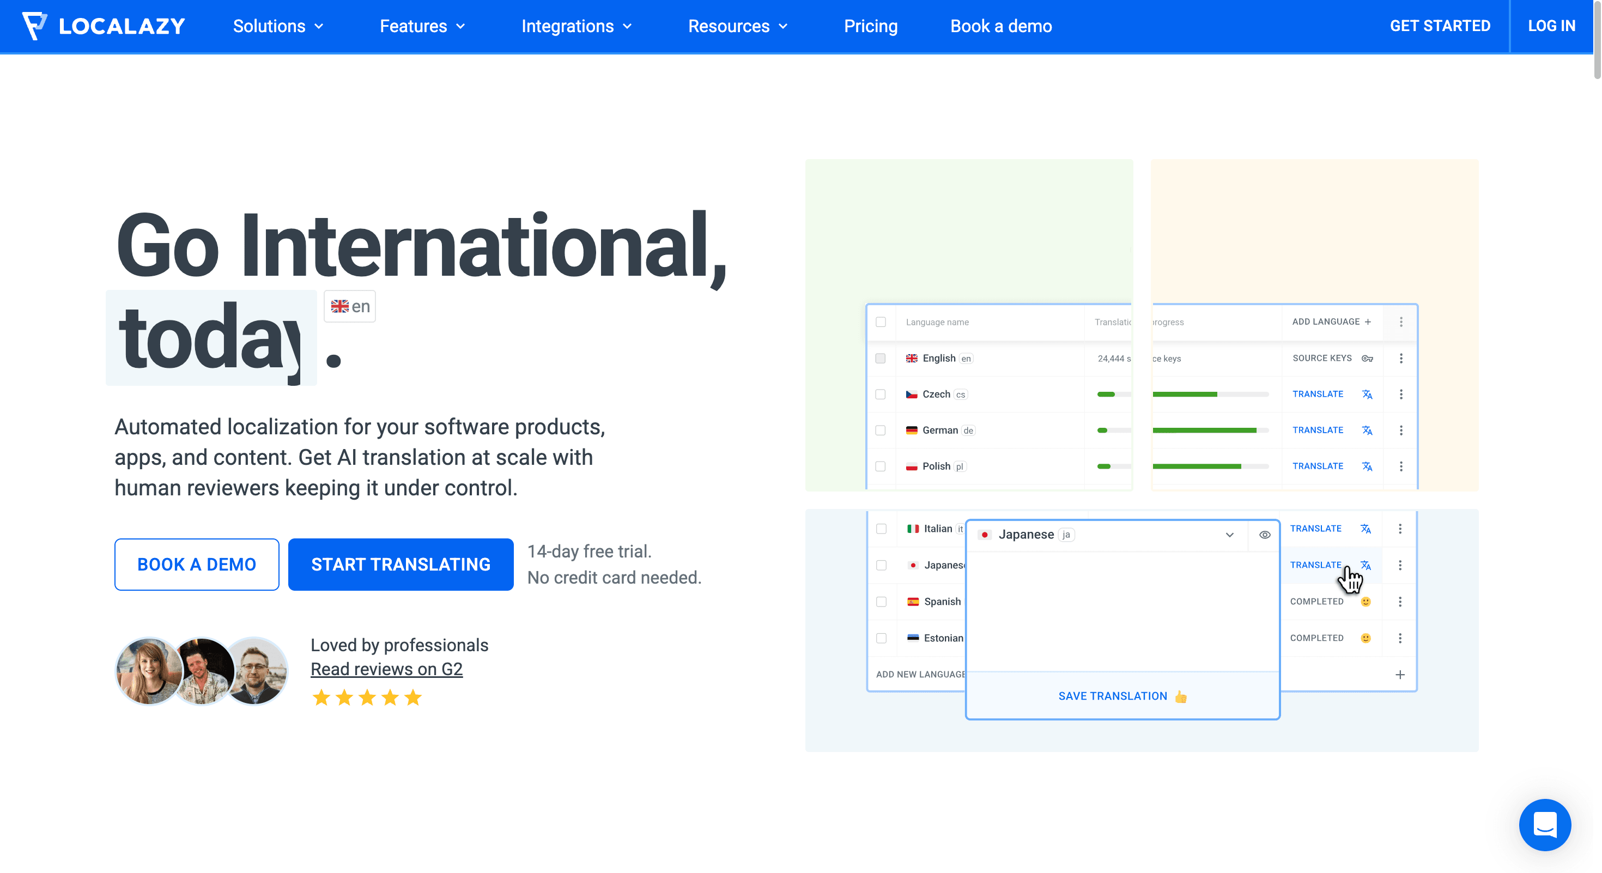This screenshot has width=1602, height=873.
Task: Click the translate icon in German row
Action: (1367, 431)
